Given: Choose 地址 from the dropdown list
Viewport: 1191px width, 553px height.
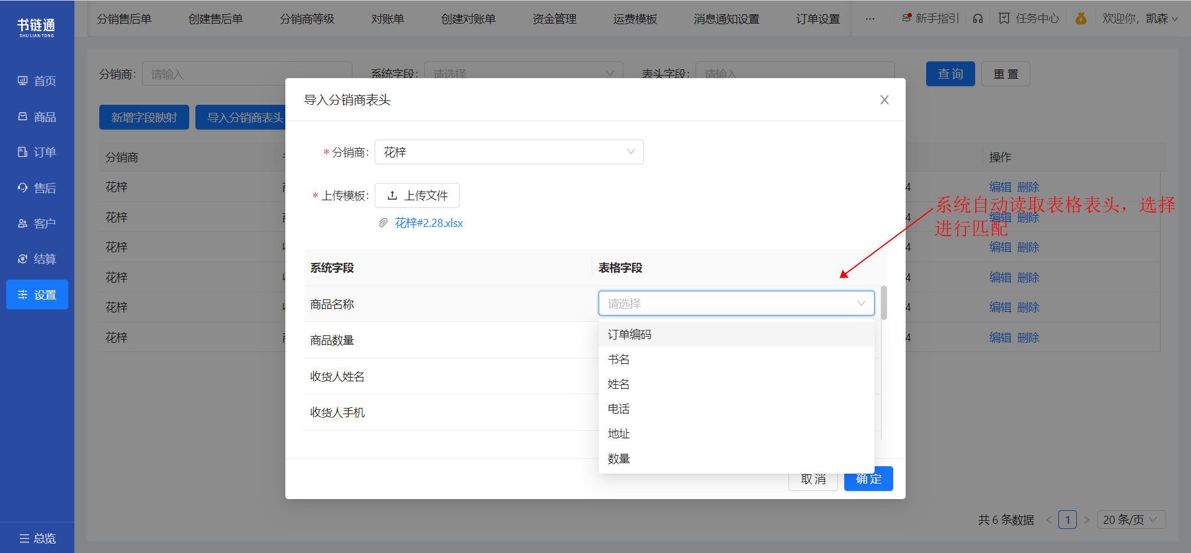Looking at the screenshot, I should 736,433.
